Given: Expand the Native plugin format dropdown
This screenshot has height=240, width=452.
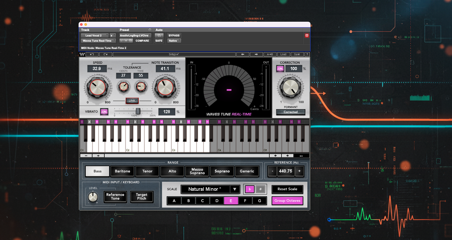Looking at the screenshot, I should click(x=174, y=41).
